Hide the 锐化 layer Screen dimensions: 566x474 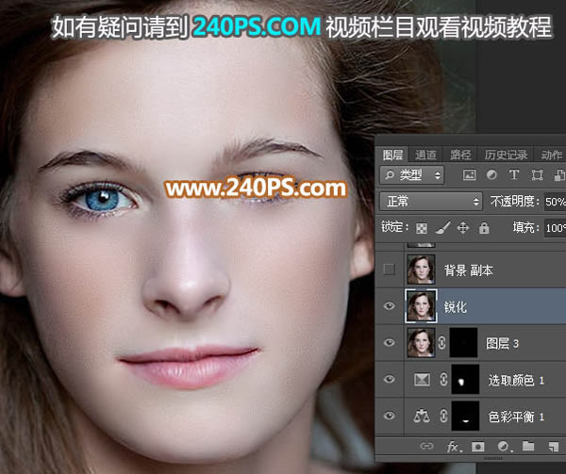pyautogui.click(x=389, y=306)
